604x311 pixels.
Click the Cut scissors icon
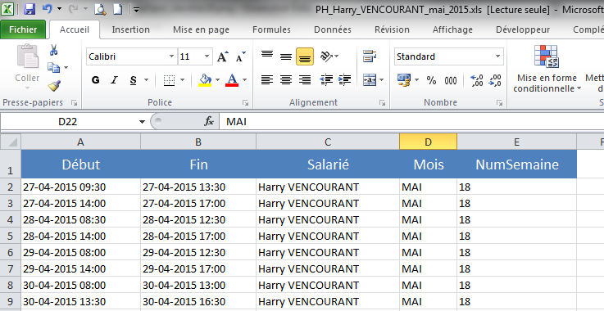(53, 50)
